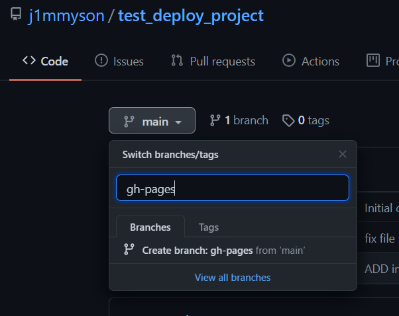Open the Issues tab
This screenshot has height=316, width=399.
pos(119,61)
